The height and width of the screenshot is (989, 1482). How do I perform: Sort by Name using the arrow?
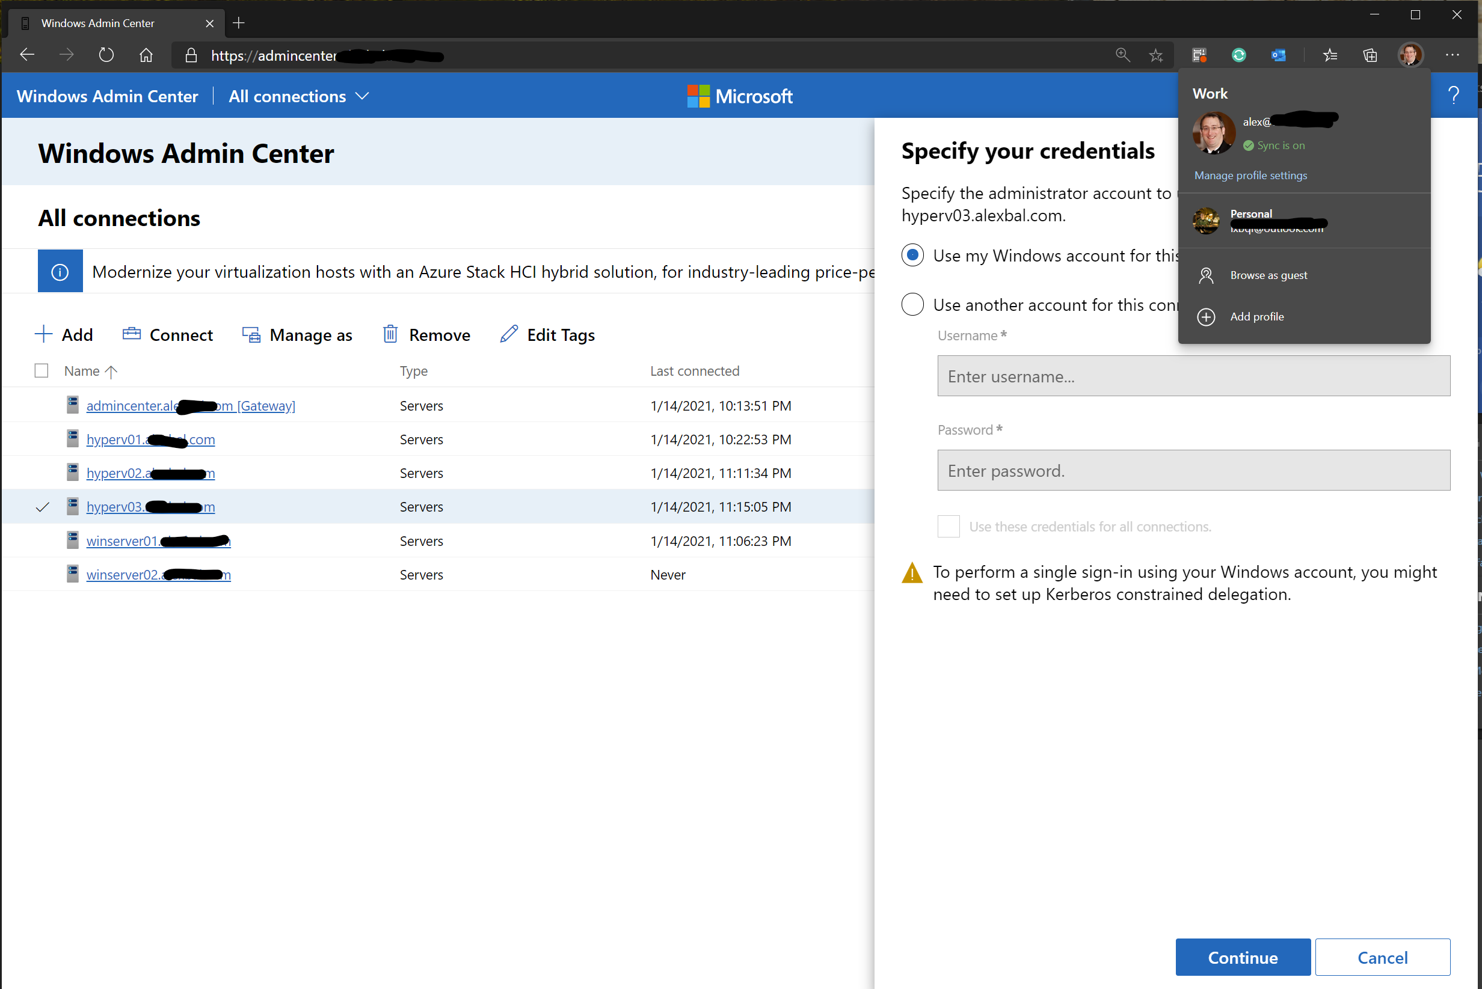[112, 372]
